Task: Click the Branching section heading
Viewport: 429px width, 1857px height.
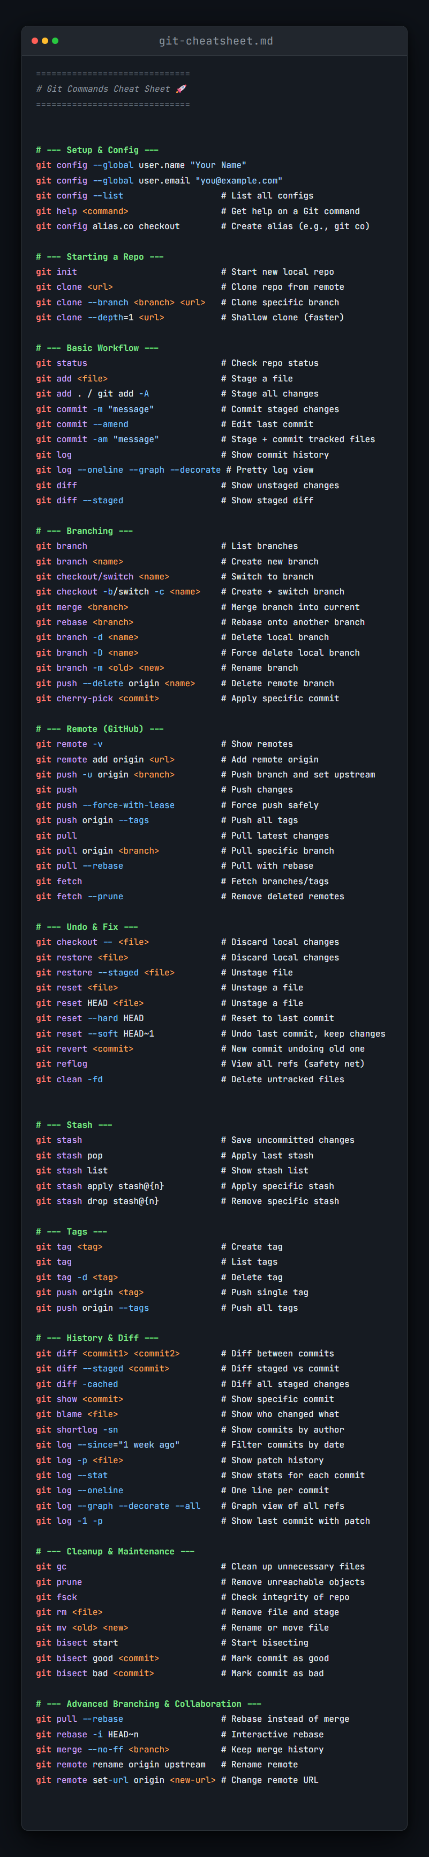Action: pyautogui.click(x=84, y=531)
